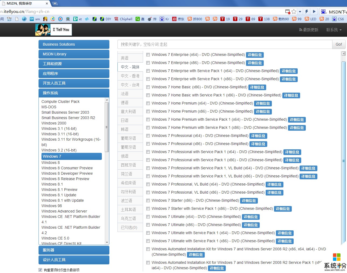Check Windows 7 Enterprise (x64) DVD checkbox

(148, 55)
